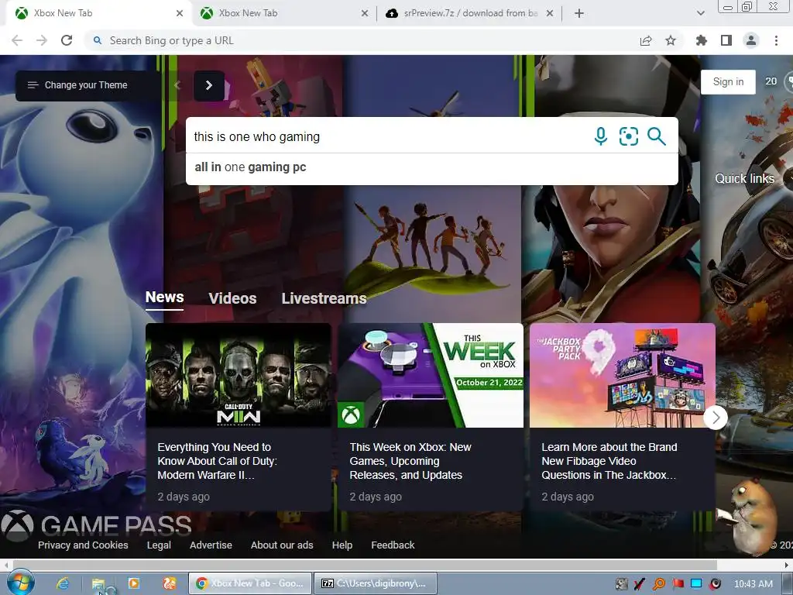The height and width of the screenshot is (595, 793).
Task: Click the red flag Action Center tray icon
Action: pos(678,584)
